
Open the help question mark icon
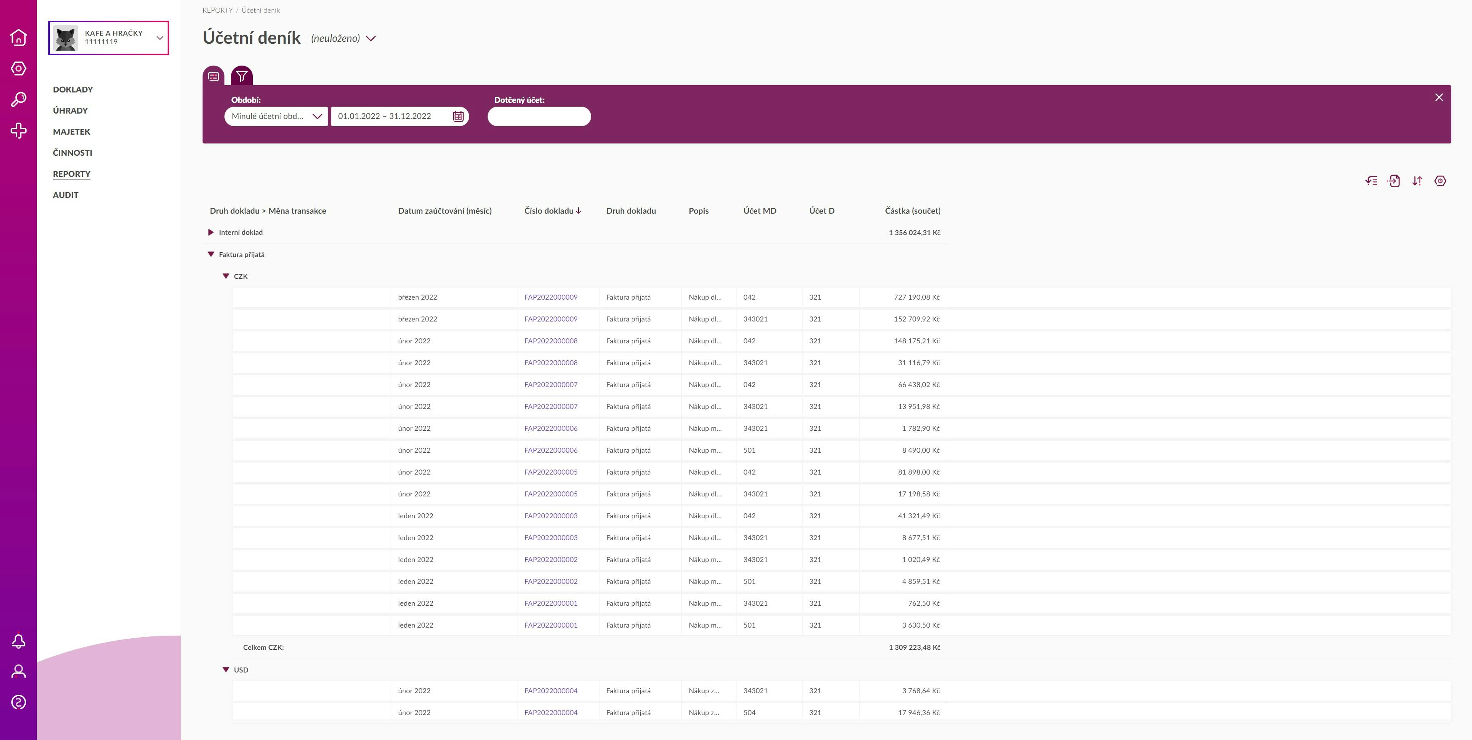coord(18,702)
